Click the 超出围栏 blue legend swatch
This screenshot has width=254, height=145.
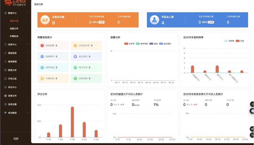tap(161, 44)
